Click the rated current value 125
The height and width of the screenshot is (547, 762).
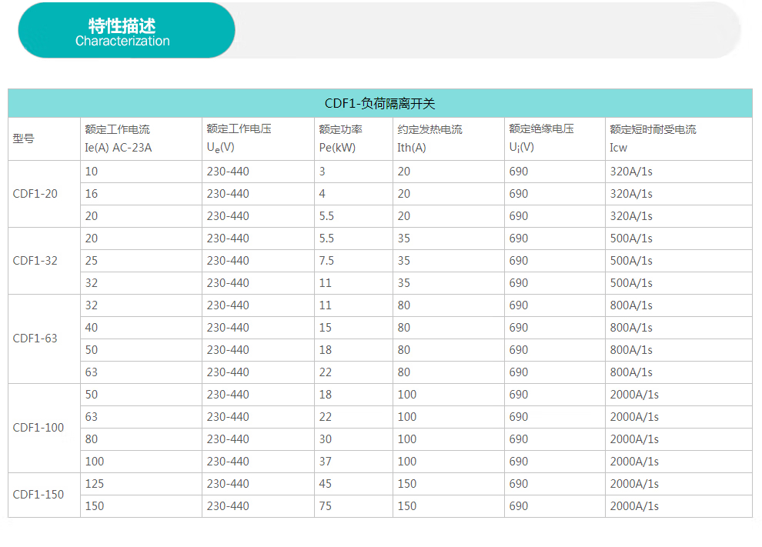94,484
